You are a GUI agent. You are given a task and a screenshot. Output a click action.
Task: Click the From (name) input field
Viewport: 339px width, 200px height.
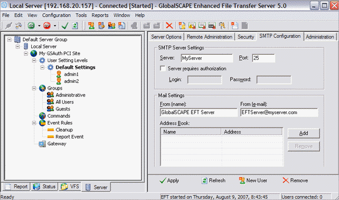tap(199, 113)
